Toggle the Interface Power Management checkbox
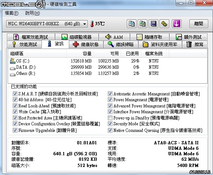This screenshot has height=175, width=213. click(x=110, y=112)
